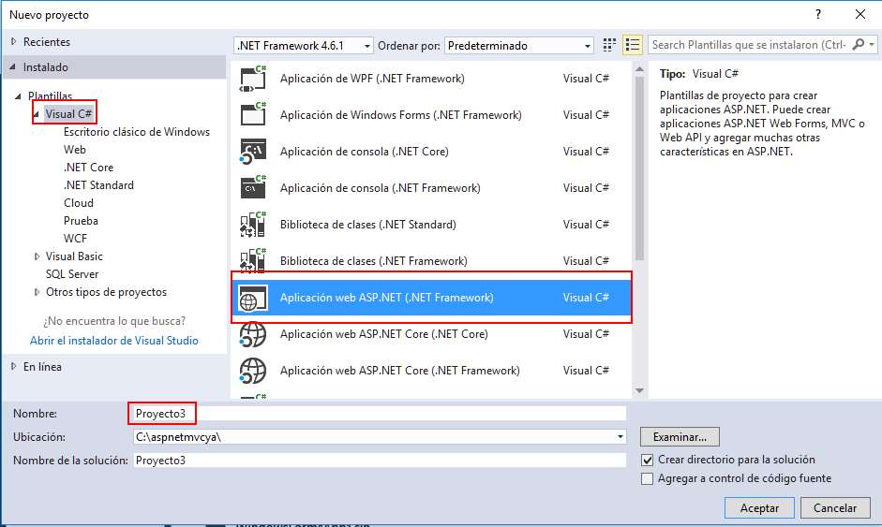
Task: Select the Windows Forms application template icon
Action: coord(253,115)
